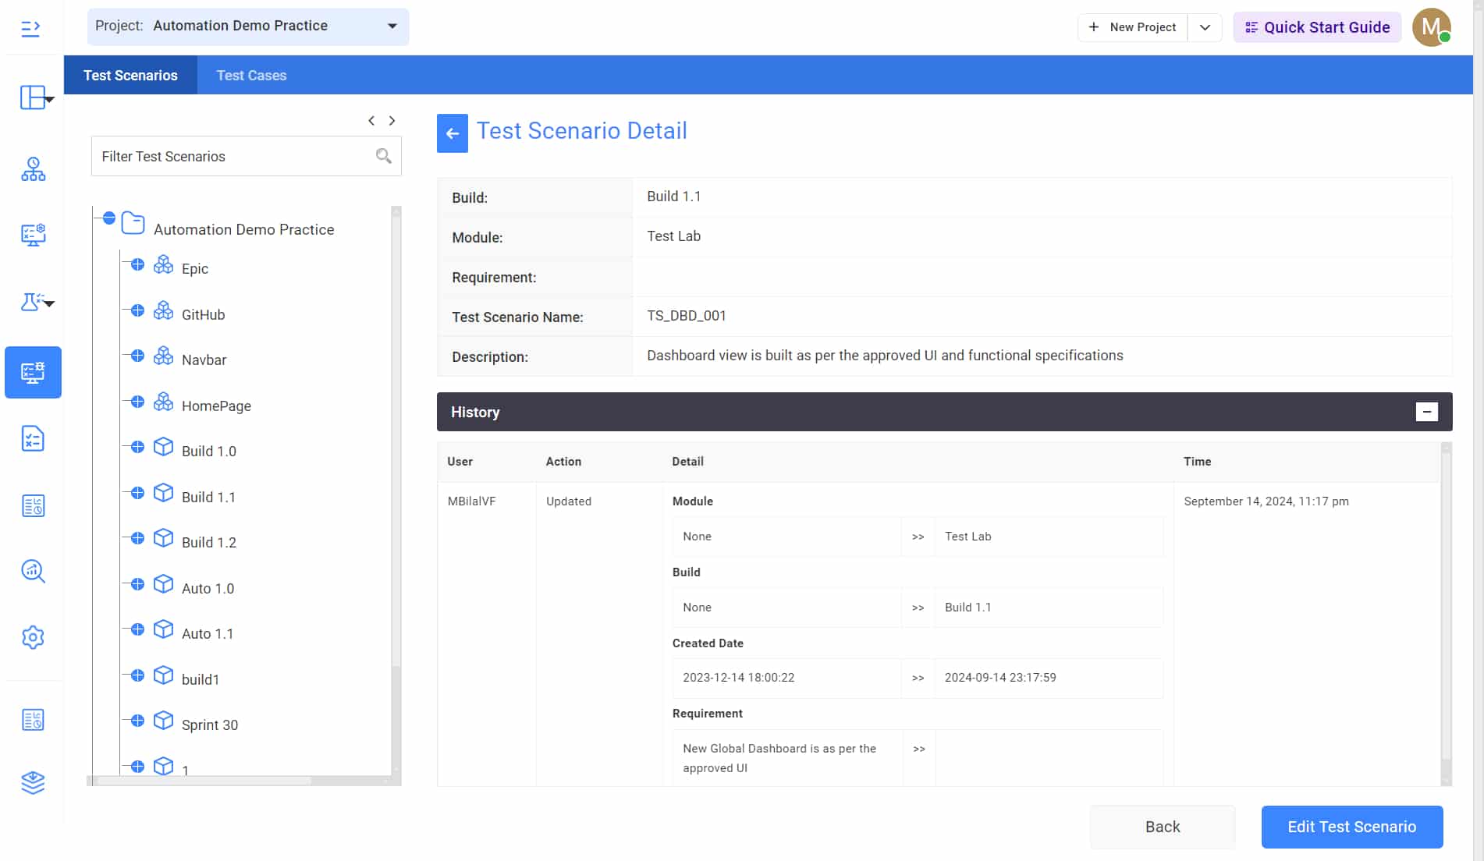The width and height of the screenshot is (1484, 861).
Task: Expand the GitHub module node
Action: 137,310
